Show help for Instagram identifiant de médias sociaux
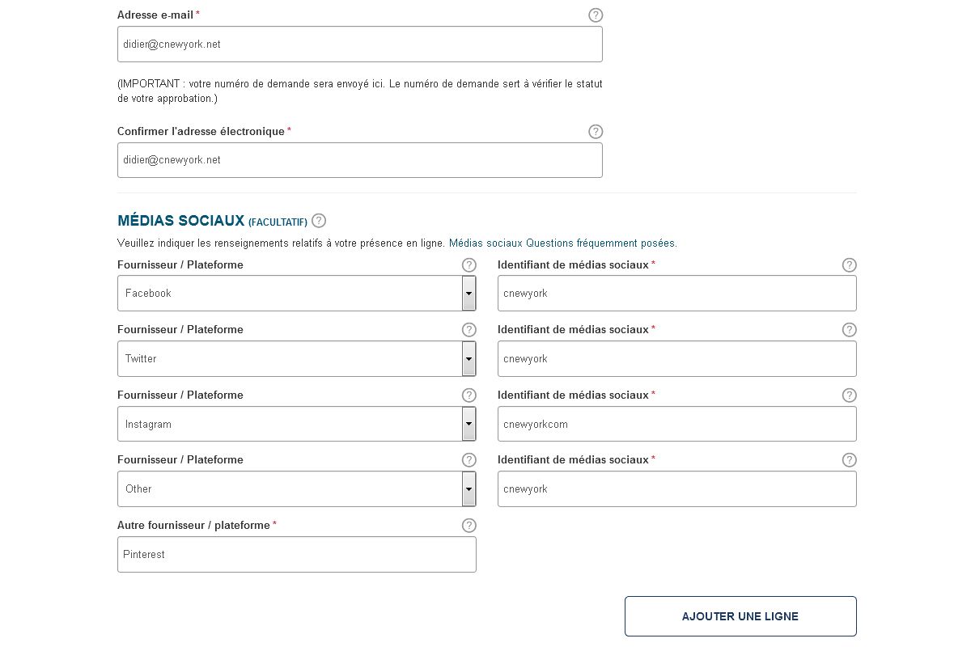Screen dimensions: 971x647 849,395
